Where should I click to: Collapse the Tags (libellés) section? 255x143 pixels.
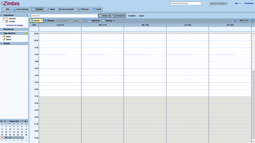pyautogui.click(x=1, y=33)
